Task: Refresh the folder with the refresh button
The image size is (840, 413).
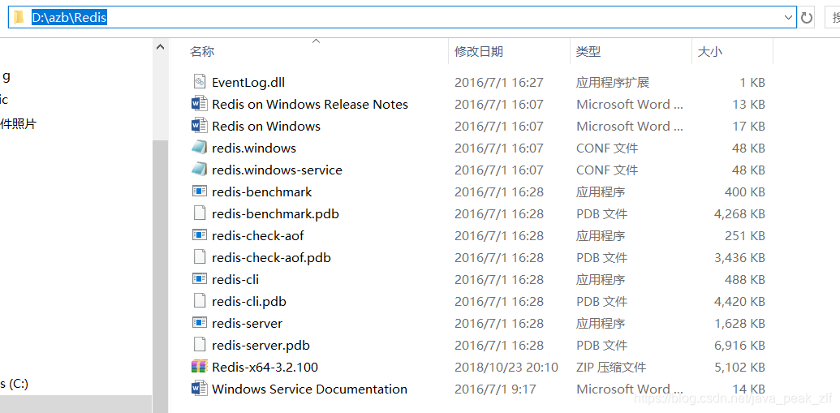Action: 806,18
